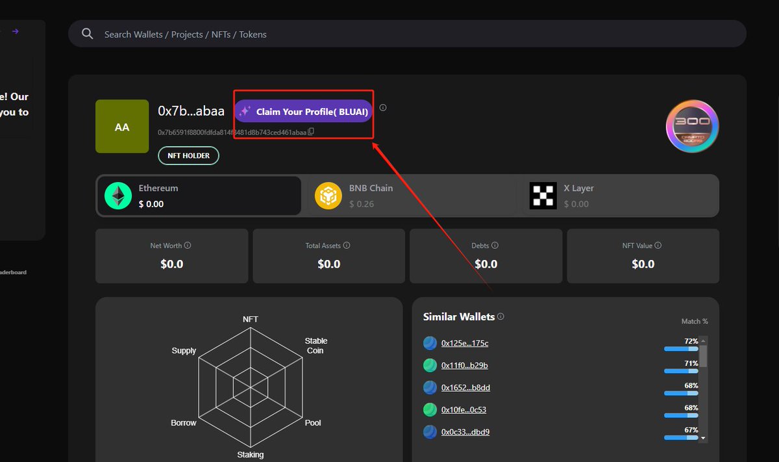Click avatar icon of wallet 0x125e...175c
Screen dimensions: 779x462
(430, 343)
